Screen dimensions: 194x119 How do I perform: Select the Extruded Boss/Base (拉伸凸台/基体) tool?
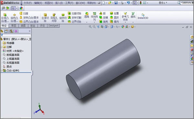point(5,18)
